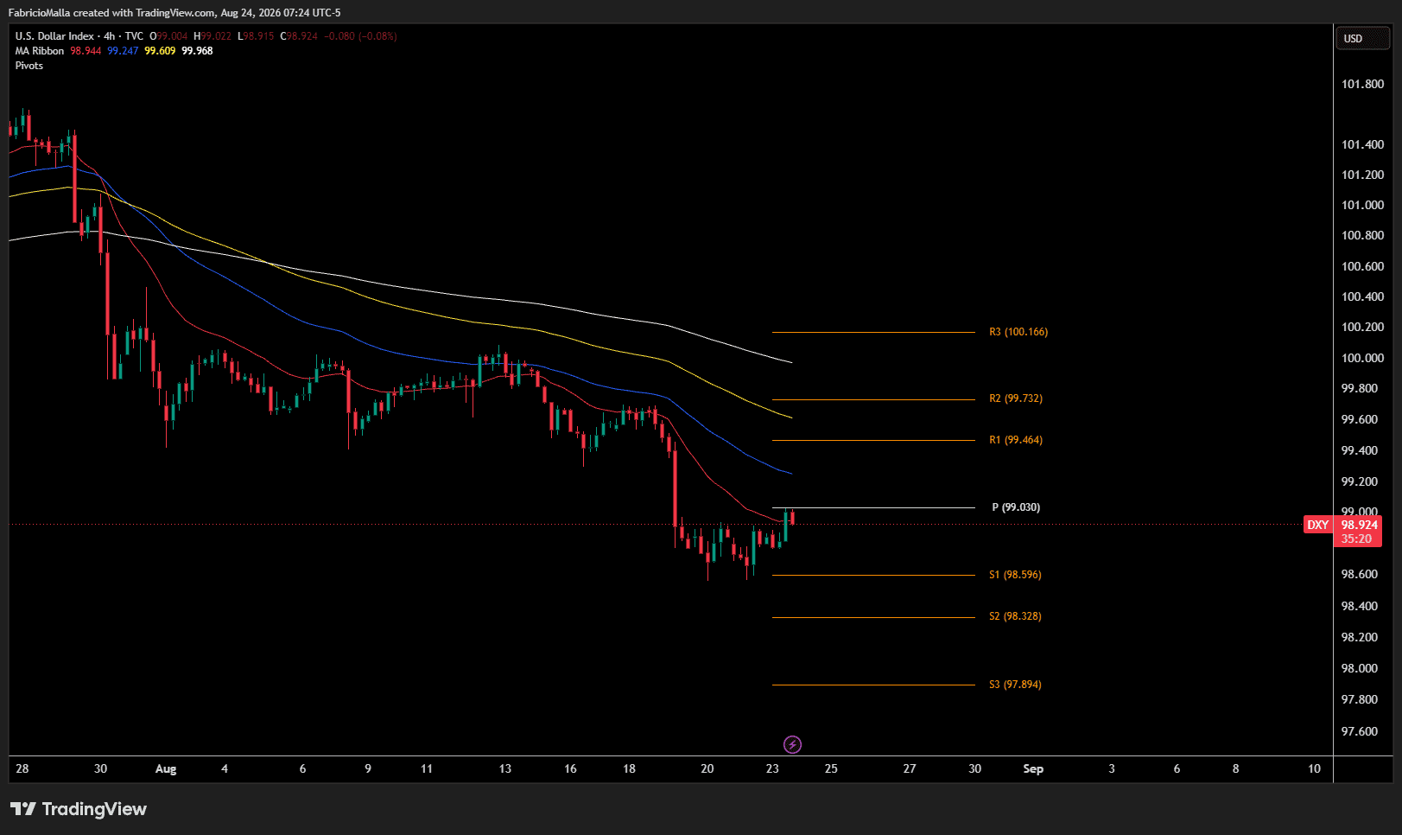Select the R2 (99.732) pivot label
This screenshot has width=1402, height=835.
click(x=1016, y=398)
